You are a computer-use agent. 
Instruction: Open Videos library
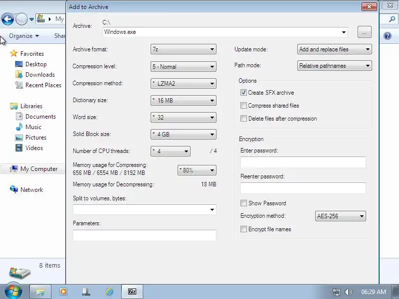click(x=29, y=148)
